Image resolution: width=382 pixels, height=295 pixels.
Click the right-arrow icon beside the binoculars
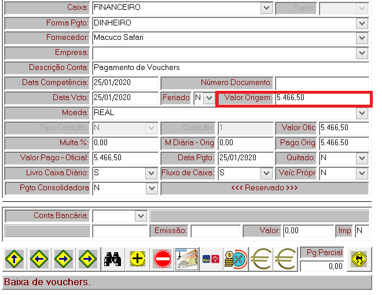[x=87, y=259]
